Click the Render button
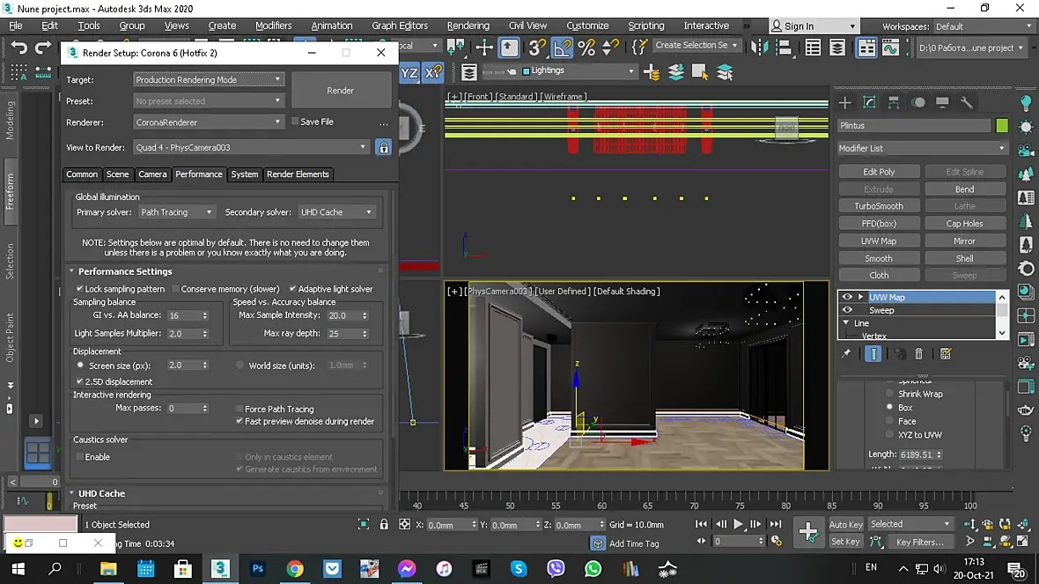Viewport: 1039px width, 584px height. click(x=341, y=91)
